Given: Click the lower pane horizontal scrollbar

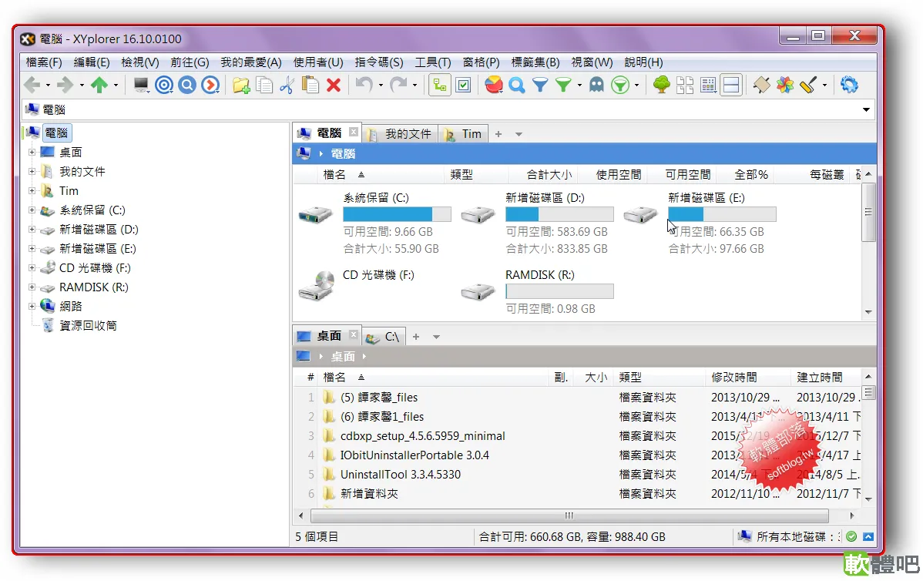Looking at the screenshot, I should click(569, 516).
